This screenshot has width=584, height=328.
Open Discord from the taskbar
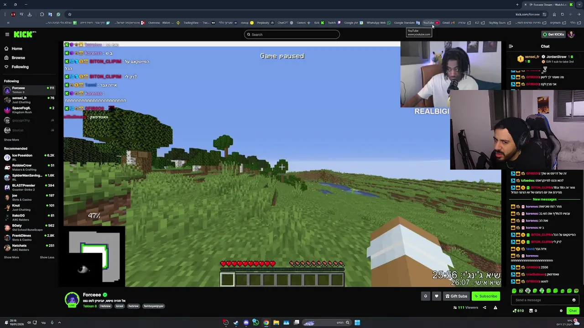tap(246, 323)
